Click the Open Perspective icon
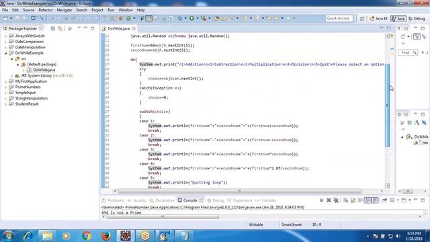This screenshot has height=242, width=430. pyautogui.click(x=362, y=19)
